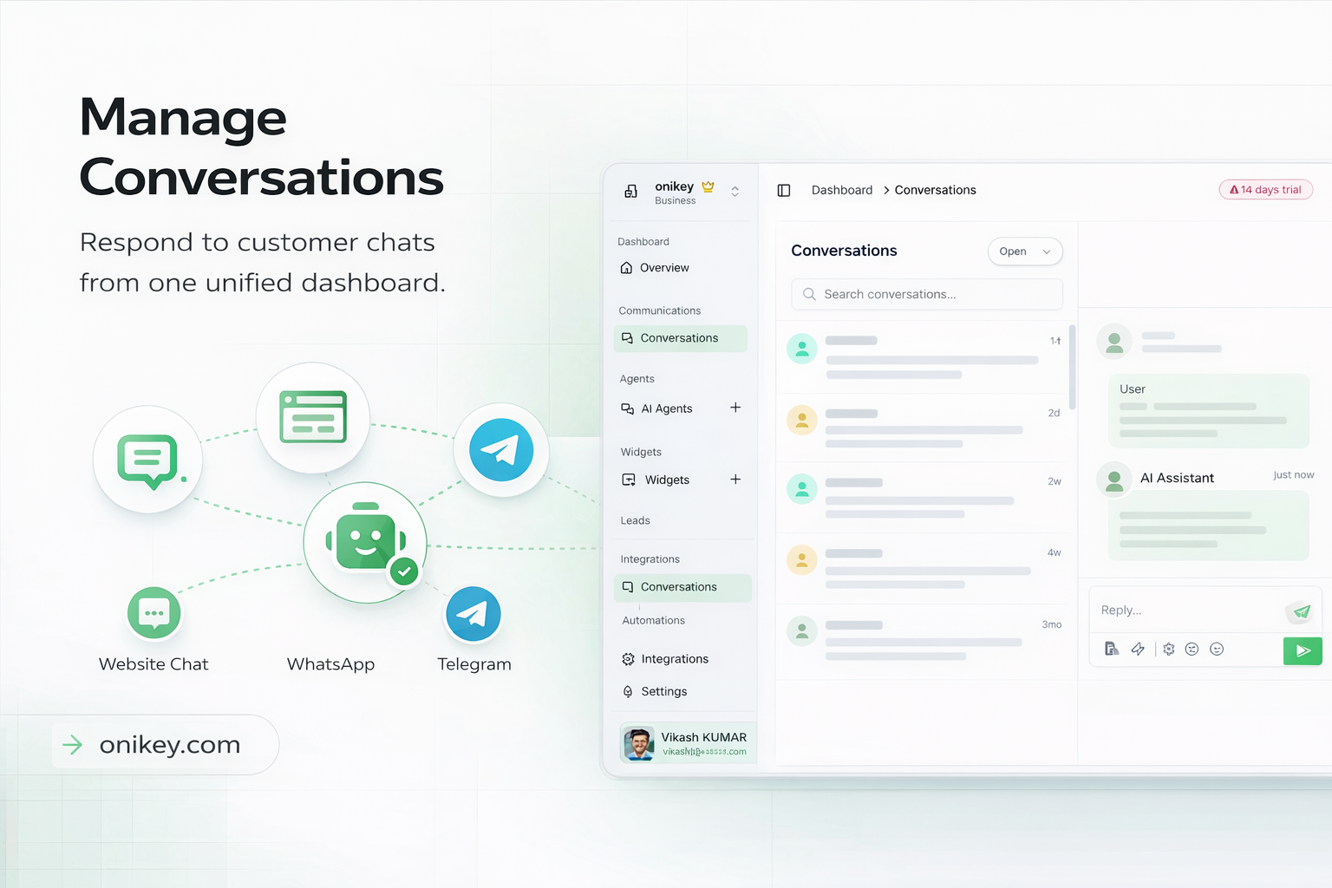Click the Widgets item icon

[x=629, y=480]
